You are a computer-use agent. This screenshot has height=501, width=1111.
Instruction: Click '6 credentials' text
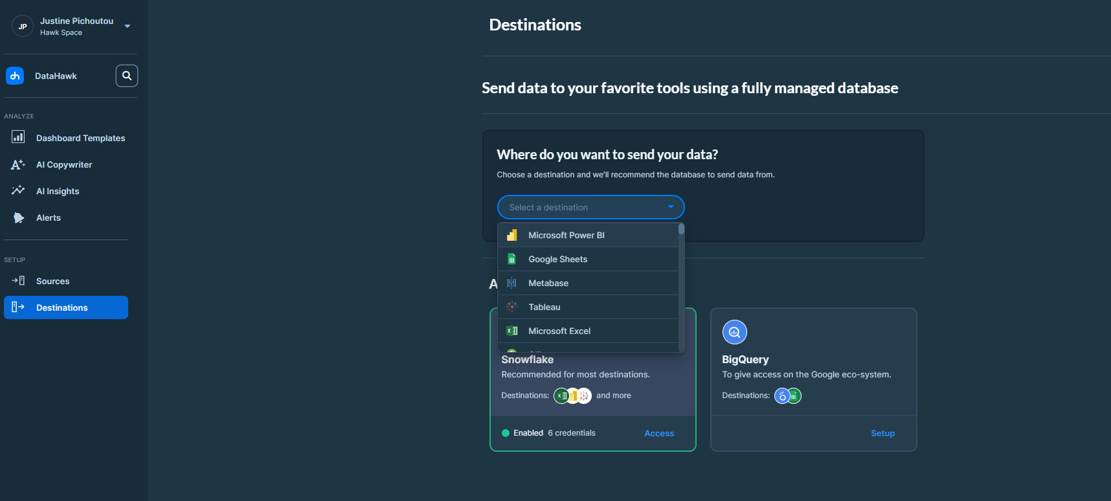(x=572, y=433)
